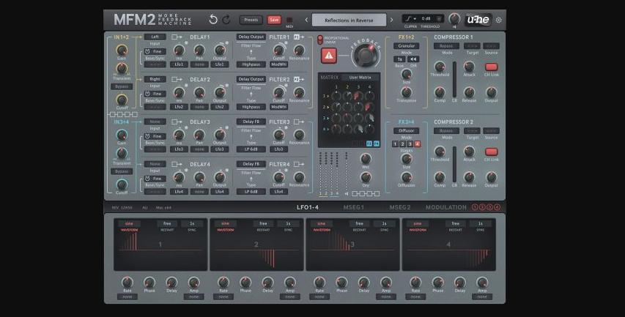Click the redo arrow icon
The height and width of the screenshot is (317, 625).
(226, 20)
